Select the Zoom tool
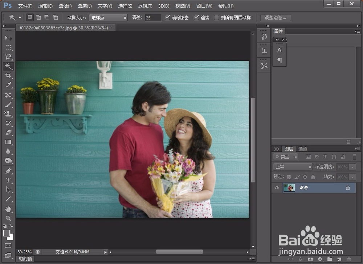This screenshot has width=363, height=264. coord(8,218)
